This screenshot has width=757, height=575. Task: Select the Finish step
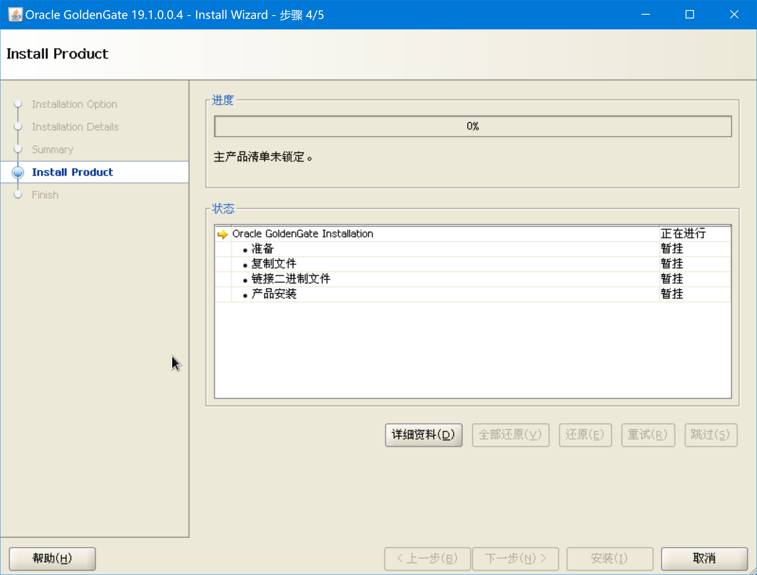pos(45,195)
